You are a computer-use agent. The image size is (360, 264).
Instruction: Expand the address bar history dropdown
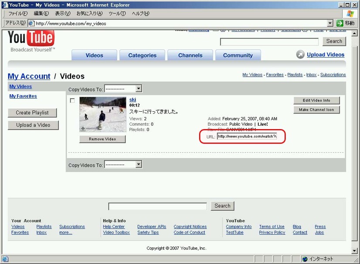point(330,23)
